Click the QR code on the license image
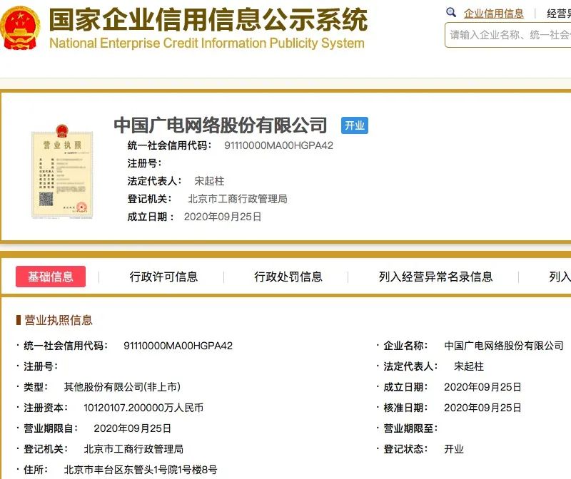Screen dimensions: 571x479 [x=46, y=197]
